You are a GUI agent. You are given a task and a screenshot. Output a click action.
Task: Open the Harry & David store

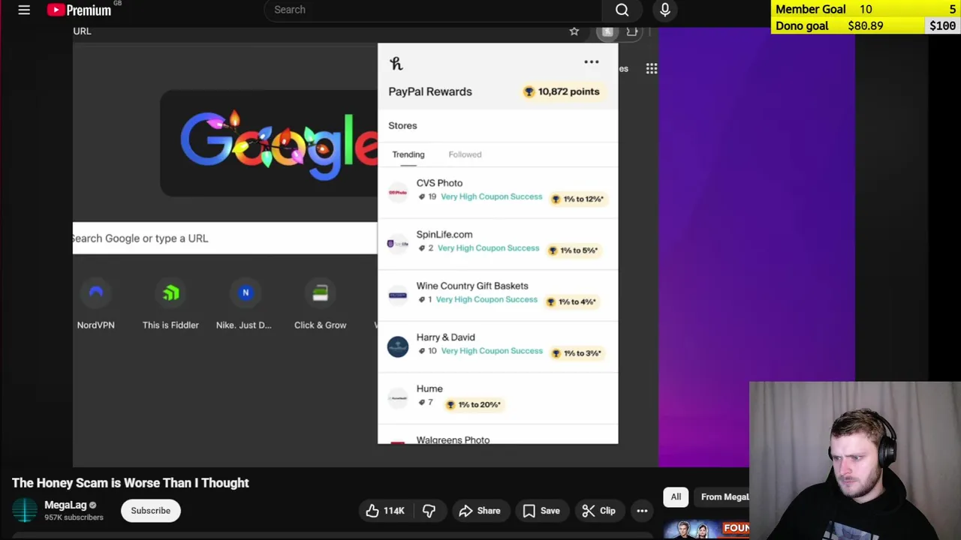pyautogui.click(x=498, y=347)
